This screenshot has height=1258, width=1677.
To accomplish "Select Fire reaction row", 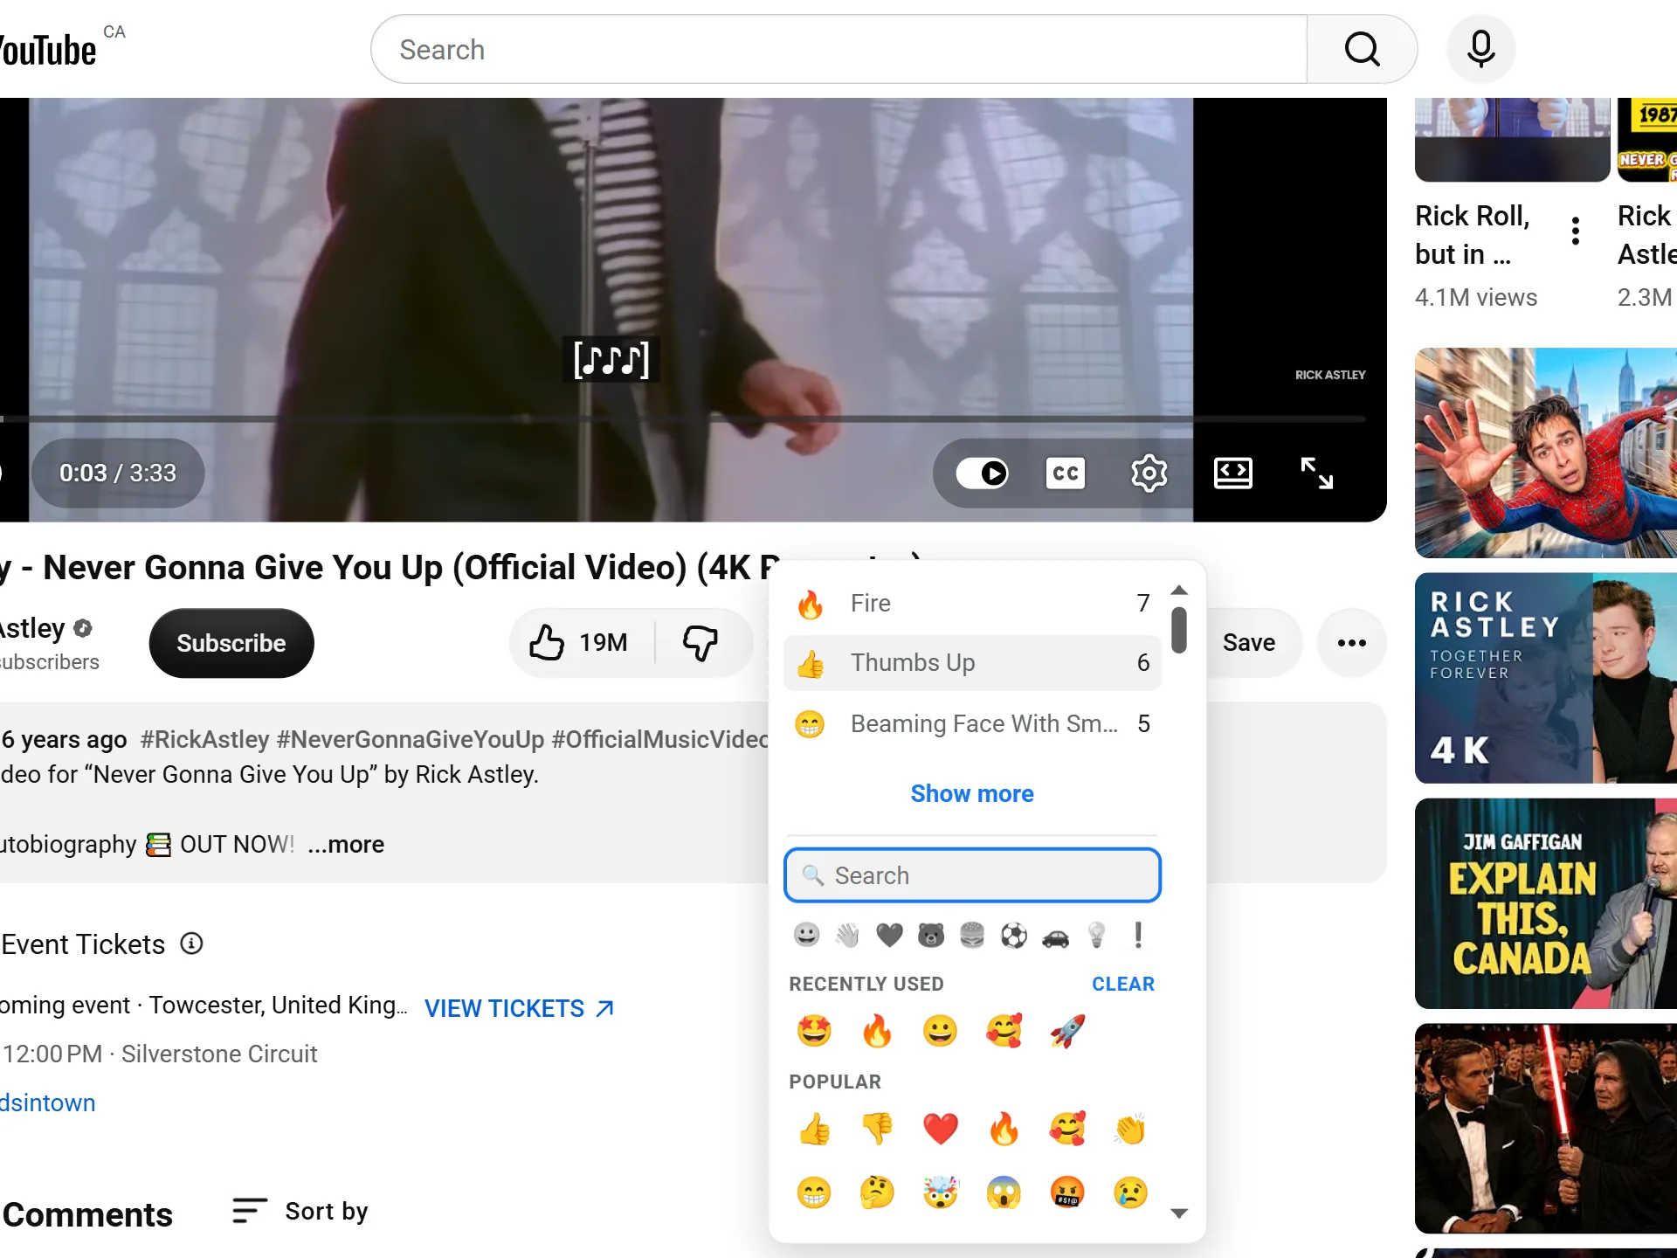I will tap(973, 603).
